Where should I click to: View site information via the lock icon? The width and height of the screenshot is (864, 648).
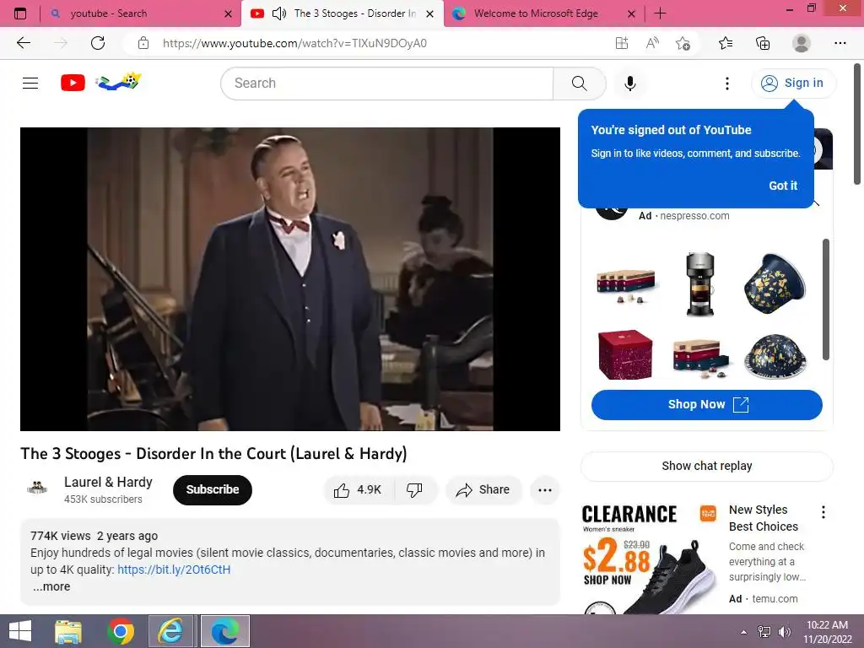pos(143,43)
